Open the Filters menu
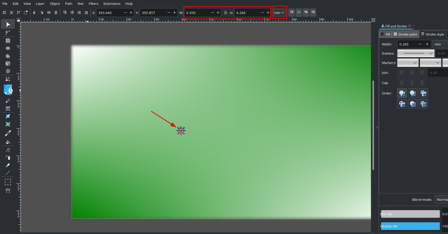 pos(93,4)
